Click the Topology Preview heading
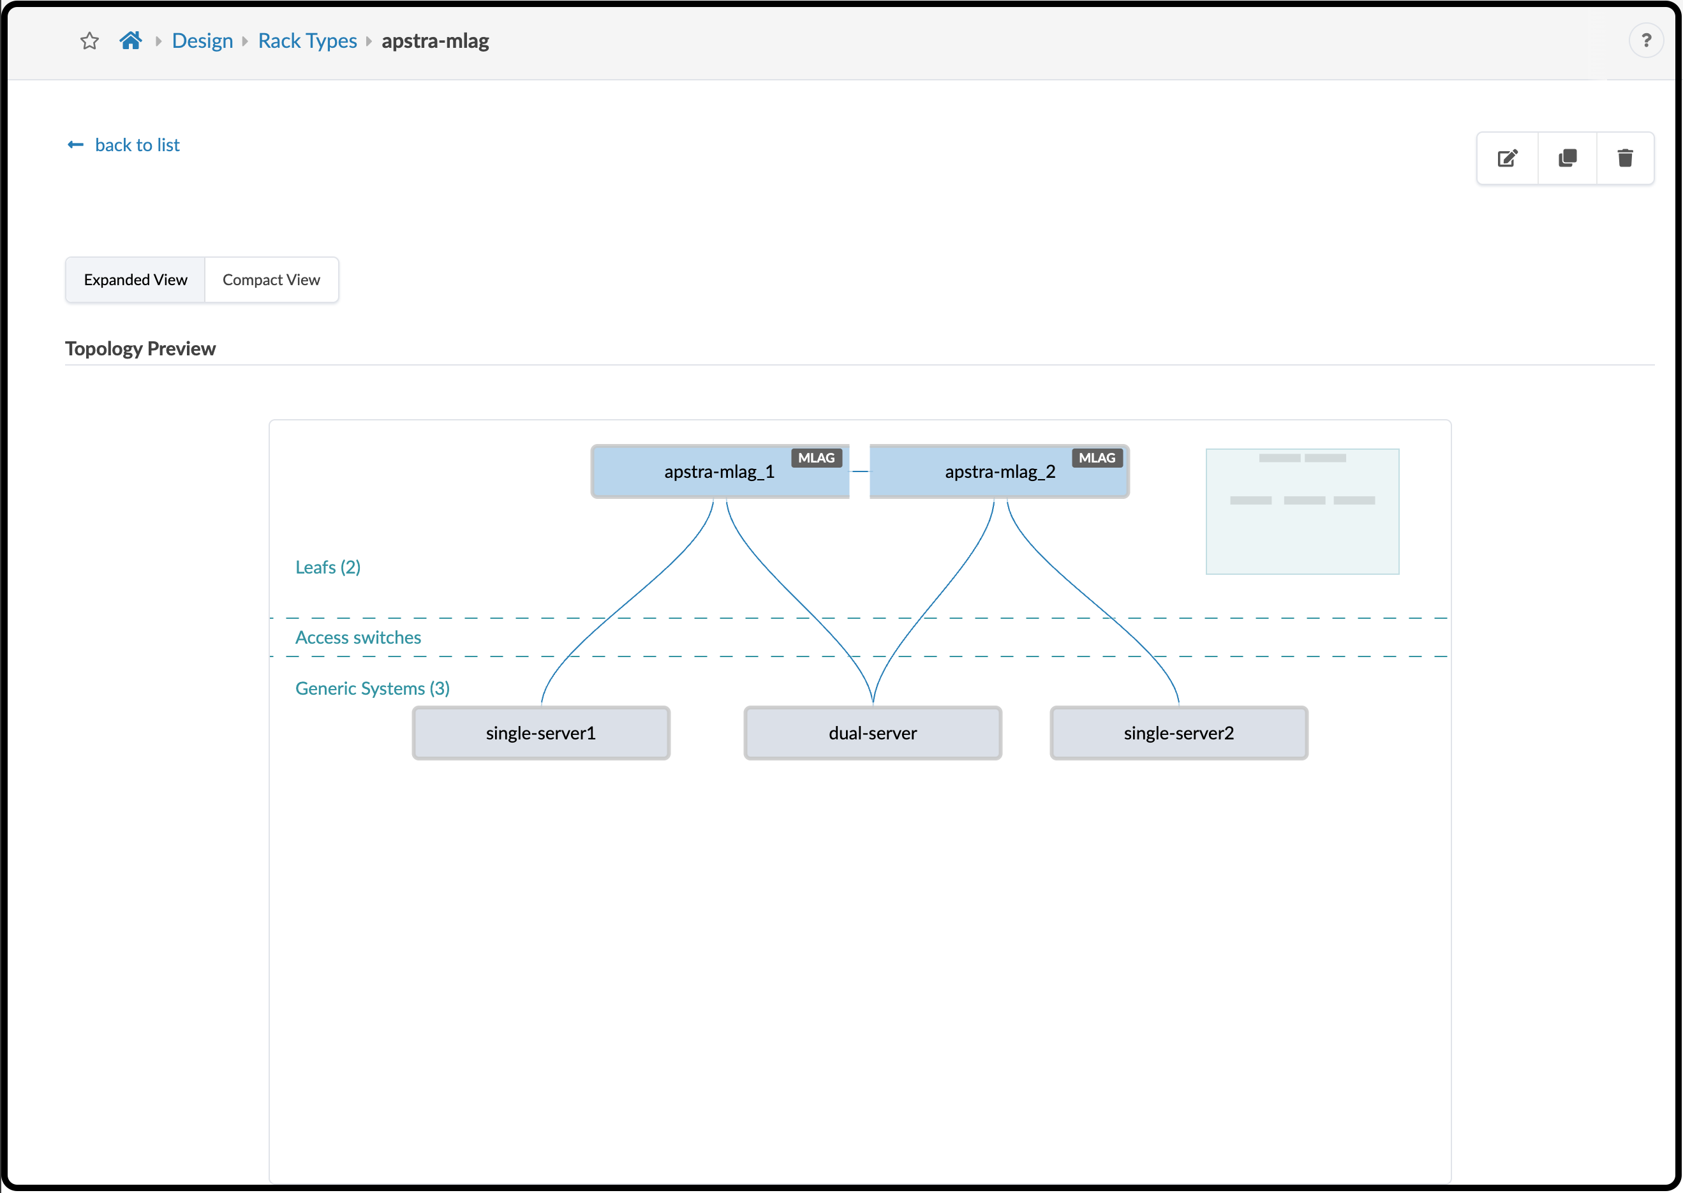Image resolution: width=1683 pixels, height=1193 pixels. tap(140, 348)
